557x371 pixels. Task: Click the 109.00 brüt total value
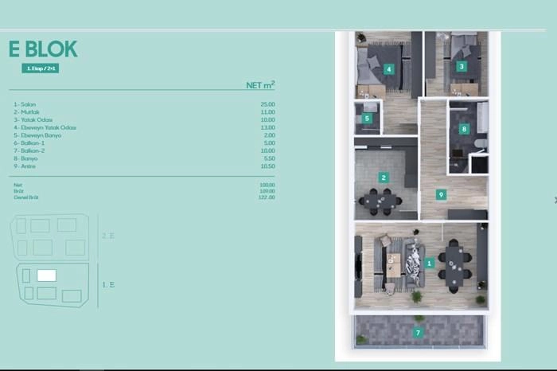[267, 191]
